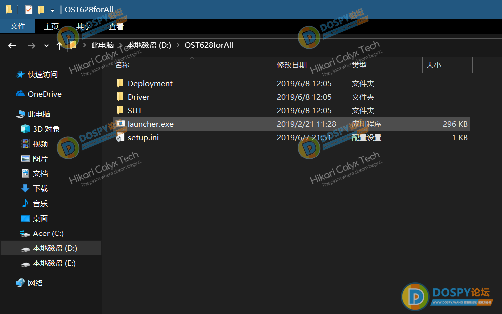
Task: Select the Driver folder icon
Action: [120, 97]
